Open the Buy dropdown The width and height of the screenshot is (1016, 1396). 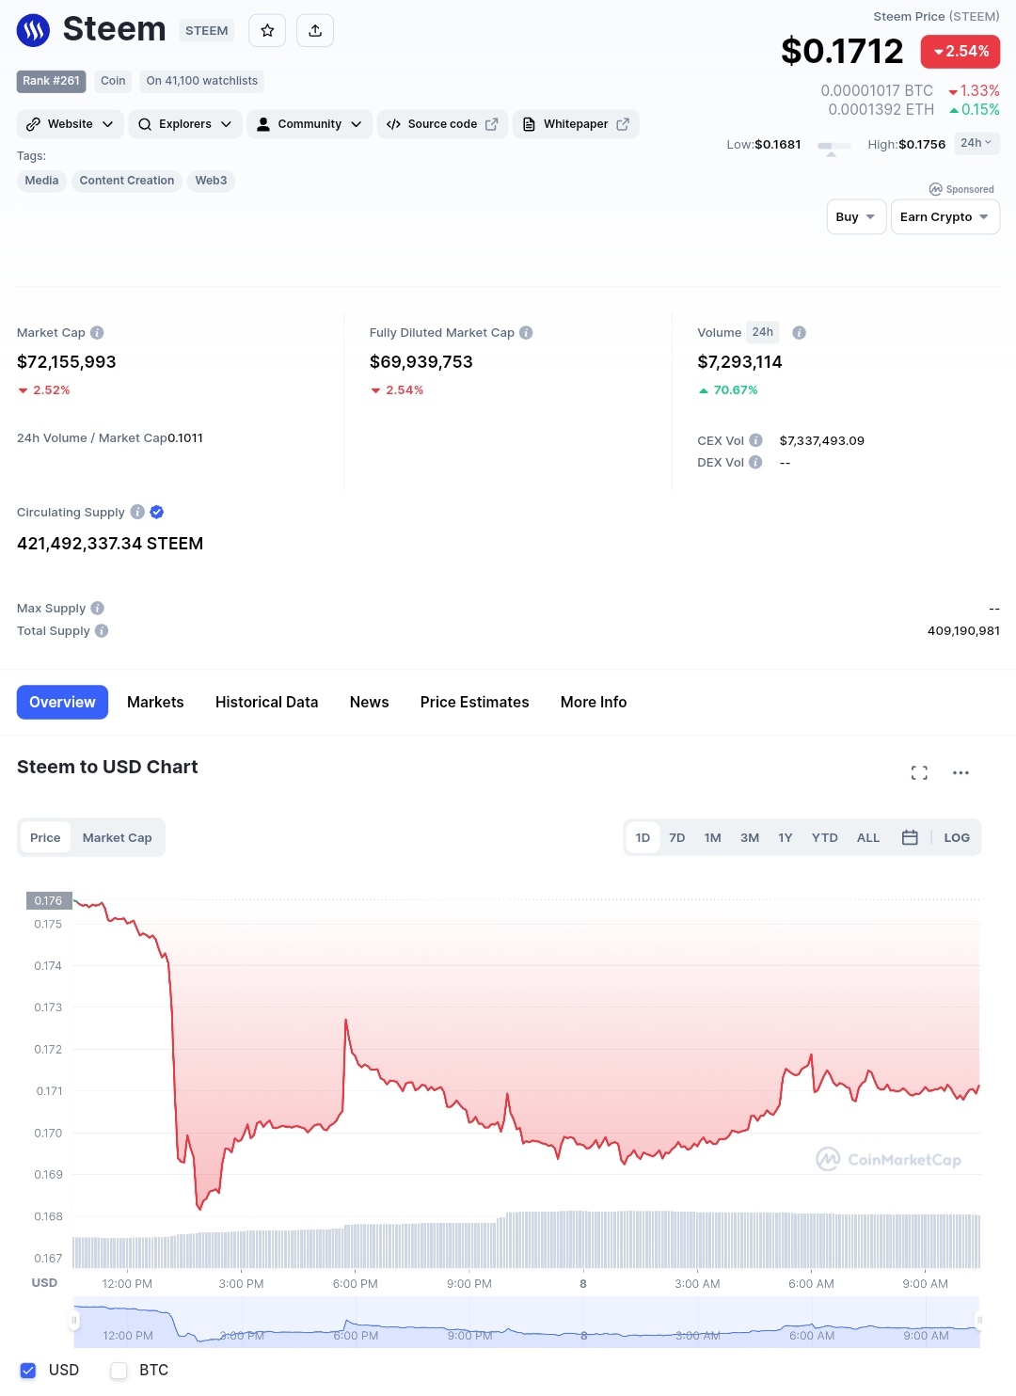pyautogui.click(x=856, y=217)
